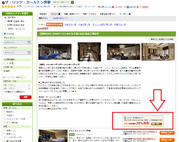Click the reviews speech bubble icon
Screen dimensions: 179x142
tap(25, 7)
